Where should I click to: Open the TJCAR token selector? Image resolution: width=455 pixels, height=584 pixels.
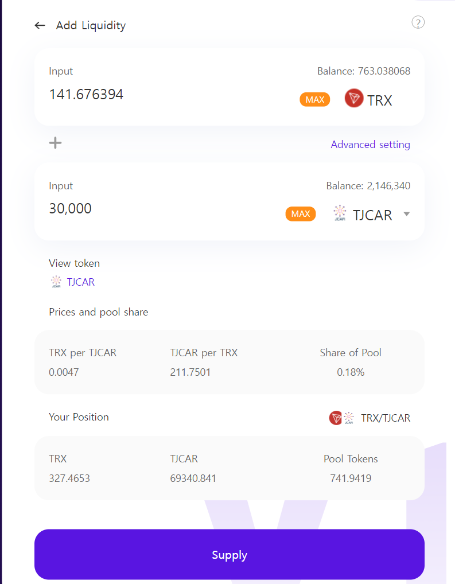click(372, 215)
